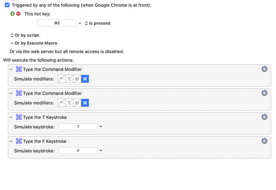The width and height of the screenshot is (276, 190).
Task: Open gear menu for first Command Modifier action
Action: pyautogui.click(x=264, y=69)
